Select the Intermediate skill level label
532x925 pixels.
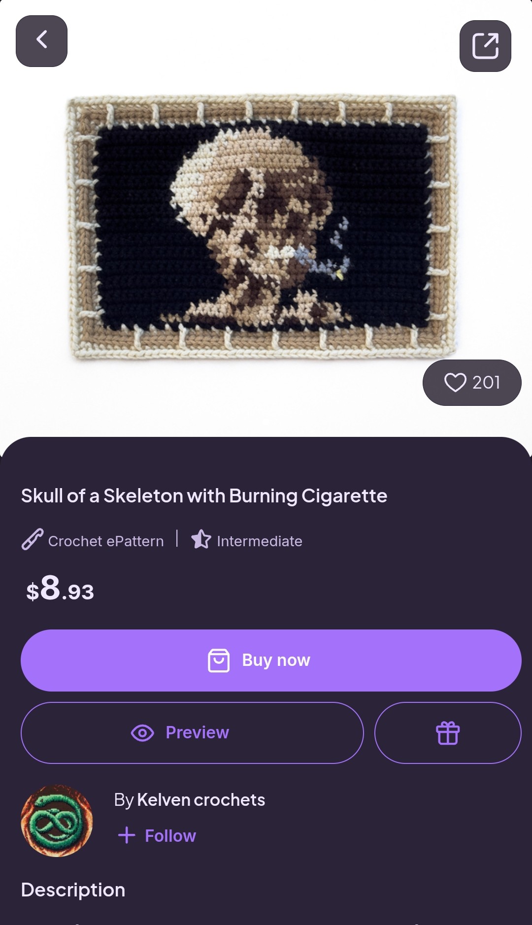click(260, 541)
